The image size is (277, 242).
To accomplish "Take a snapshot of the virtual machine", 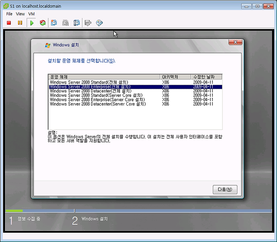I will coord(54,23).
